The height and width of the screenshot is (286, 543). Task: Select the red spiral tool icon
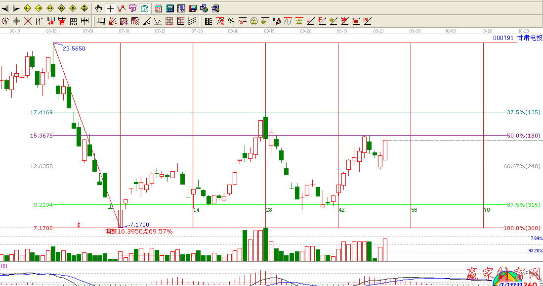[5, 21]
